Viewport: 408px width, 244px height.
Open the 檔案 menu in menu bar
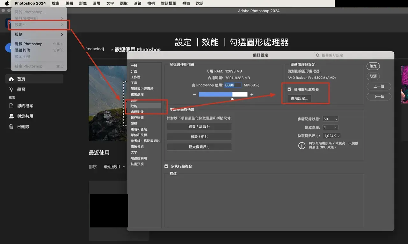pyautogui.click(x=55, y=3)
